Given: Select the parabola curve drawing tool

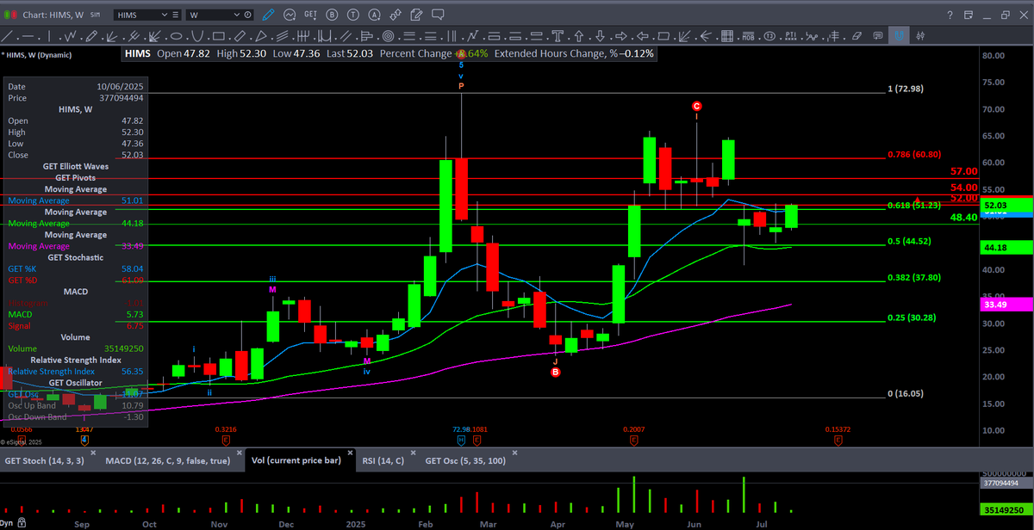Looking at the screenshot, I should point(197,36).
